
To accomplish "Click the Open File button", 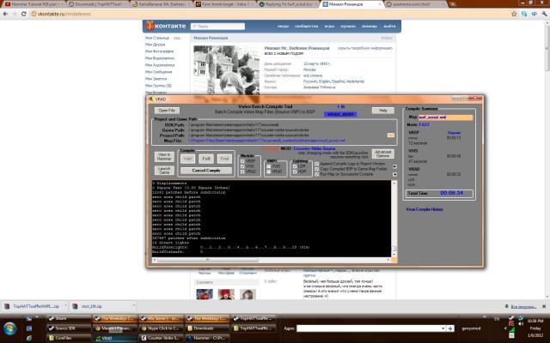I will click(167, 111).
